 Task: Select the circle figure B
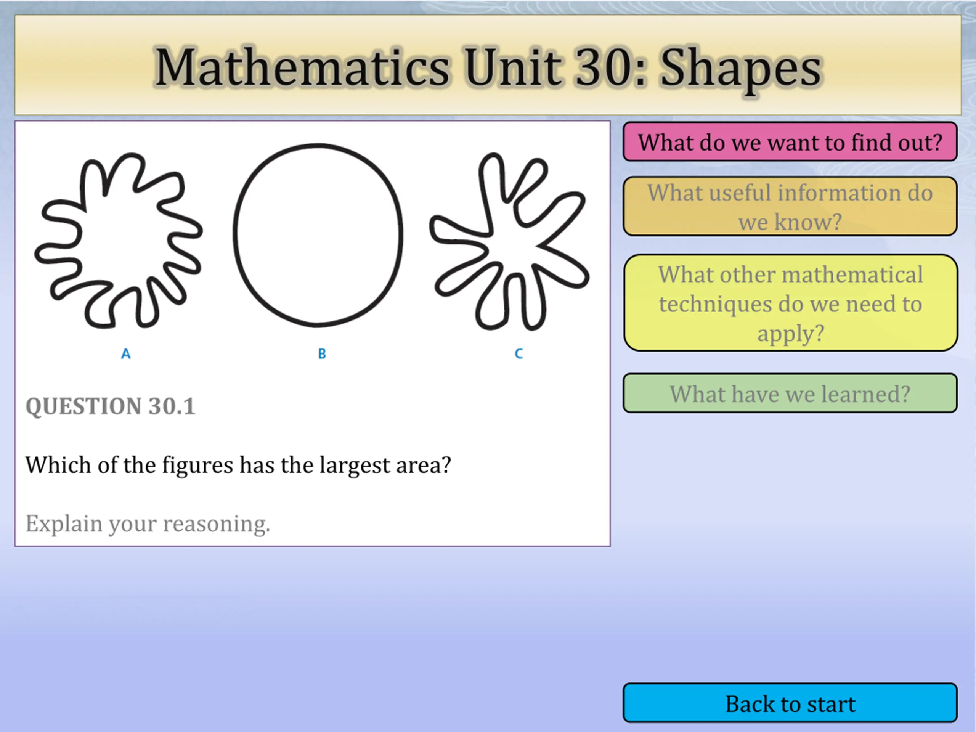click(318, 235)
